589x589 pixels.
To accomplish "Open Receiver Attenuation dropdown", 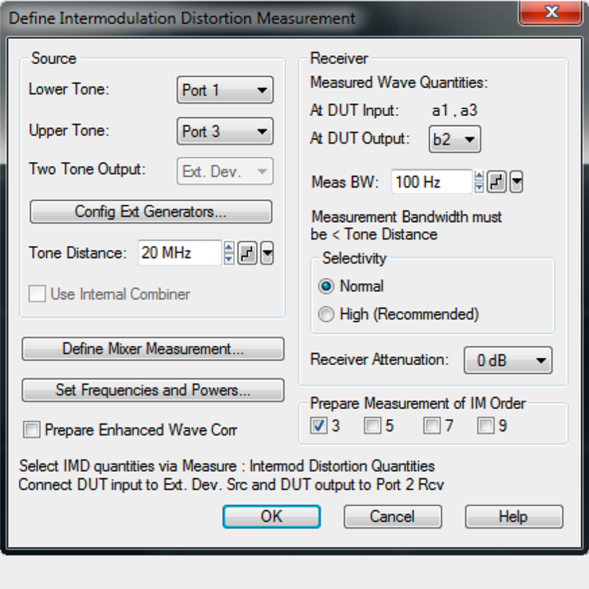I will pyautogui.click(x=508, y=360).
